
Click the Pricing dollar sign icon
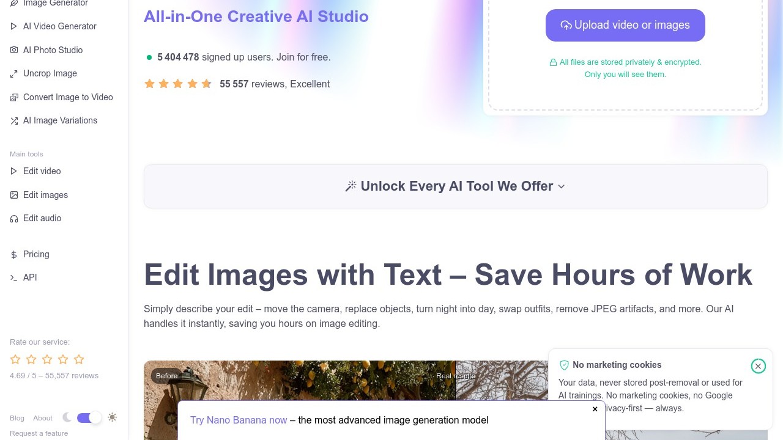14,254
